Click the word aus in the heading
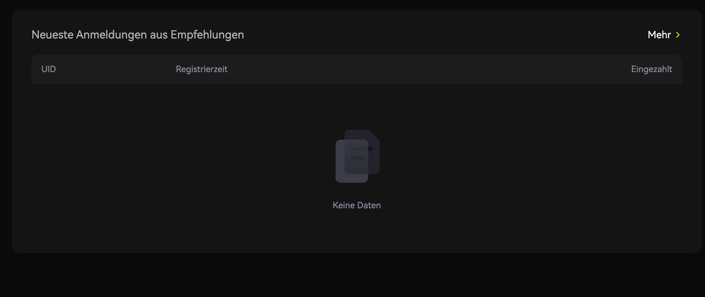The image size is (705, 297). coord(159,35)
